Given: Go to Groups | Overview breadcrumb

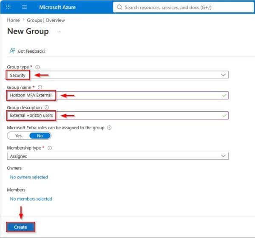Looking at the screenshot, I should pyautogui.click(x=46, y=20).
